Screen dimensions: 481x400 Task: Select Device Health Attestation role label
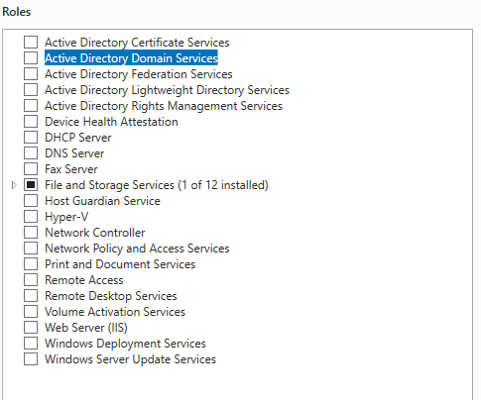111,122
